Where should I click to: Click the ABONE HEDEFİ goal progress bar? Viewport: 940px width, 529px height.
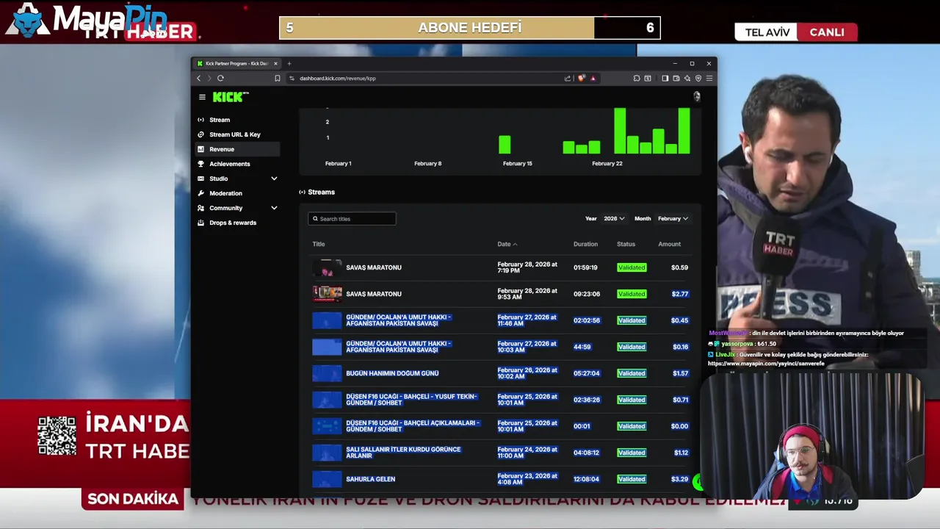point(470,28)
